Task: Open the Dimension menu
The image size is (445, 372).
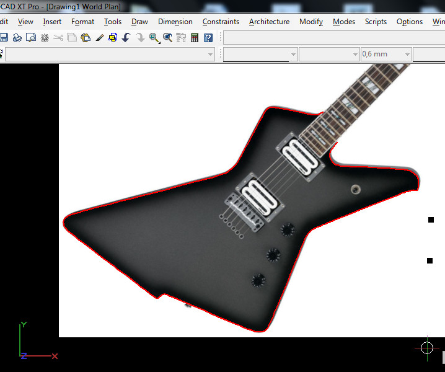Action: (175, 22)
